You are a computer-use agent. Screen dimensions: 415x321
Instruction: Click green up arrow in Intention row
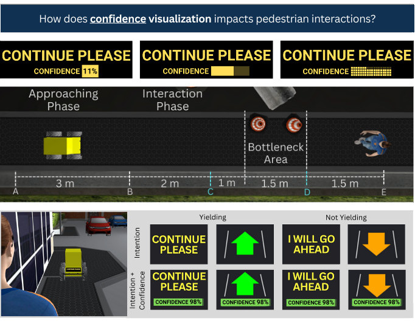coord(245,244)
